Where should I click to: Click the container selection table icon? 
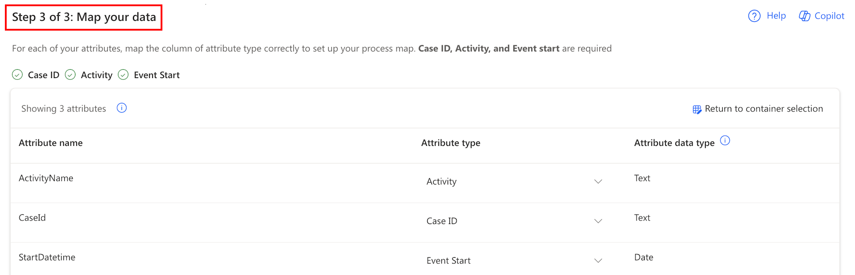(x=697, y=110)
